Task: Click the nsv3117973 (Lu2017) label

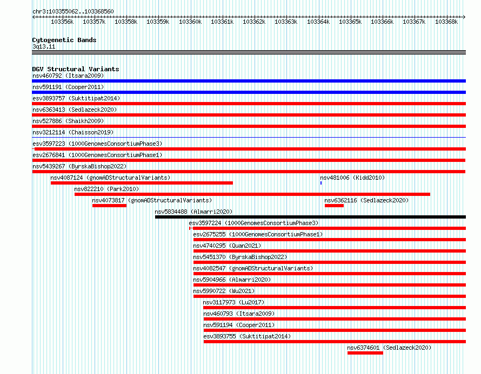Action: point(233,302)
